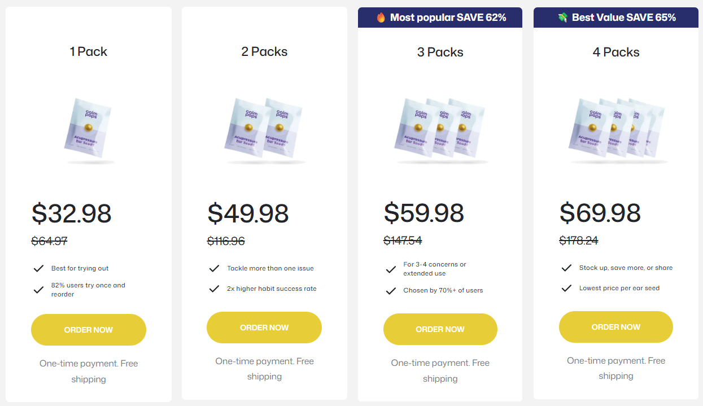
Task: Click the 3 Packs product image
Action: click(440, 129)
